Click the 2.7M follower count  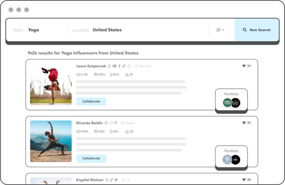tap(84, 74)
